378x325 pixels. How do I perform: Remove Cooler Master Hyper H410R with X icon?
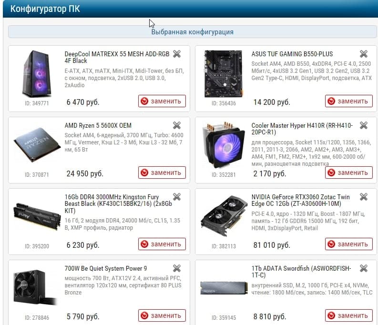364,125
